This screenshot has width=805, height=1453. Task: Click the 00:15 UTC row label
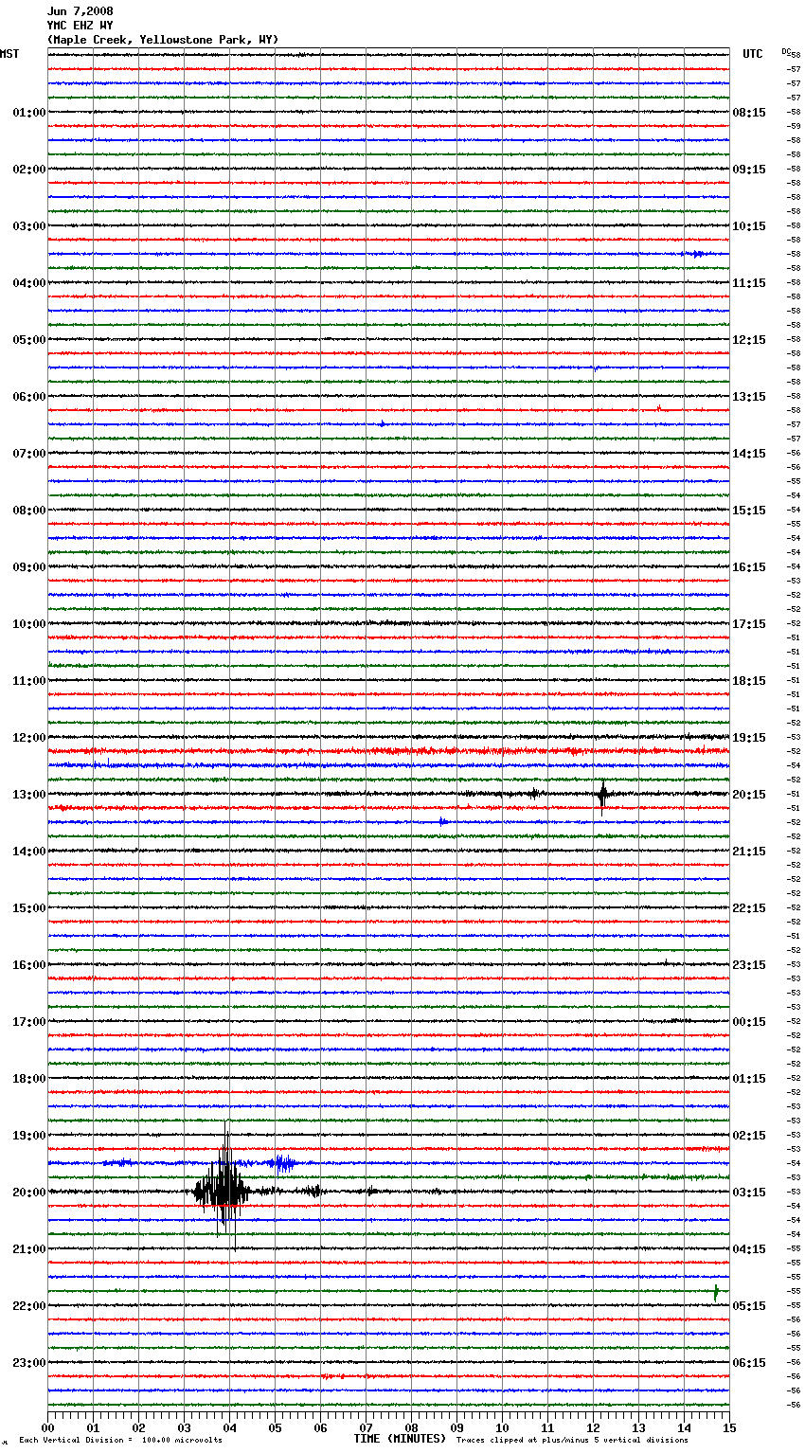pyautogui.click(x=749, y=1022)
